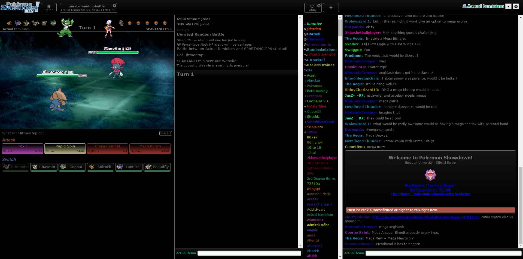Open The Player webzine link
The height and width of the screenshot is (259, 523).
point(430,194)
